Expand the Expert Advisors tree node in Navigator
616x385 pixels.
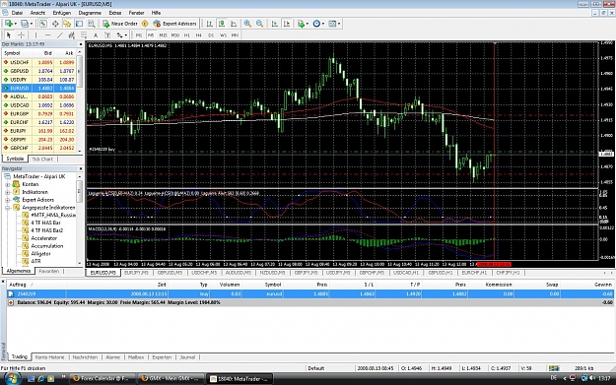pyautogui.click(x=8, y=200)
